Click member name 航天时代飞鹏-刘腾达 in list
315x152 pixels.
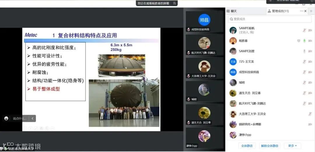pyautogui.click(x=253, y=103)
